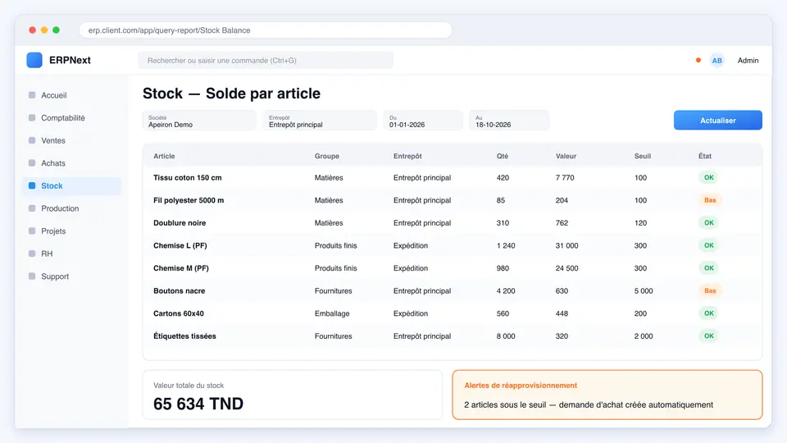Click the 2 articles sous le seuil message
787x443 pixels.
(x=589, y=404)
